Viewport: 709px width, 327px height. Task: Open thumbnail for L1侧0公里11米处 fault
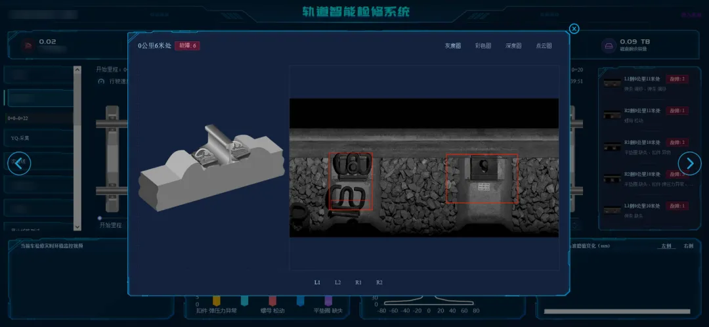(x=612, y=82)
